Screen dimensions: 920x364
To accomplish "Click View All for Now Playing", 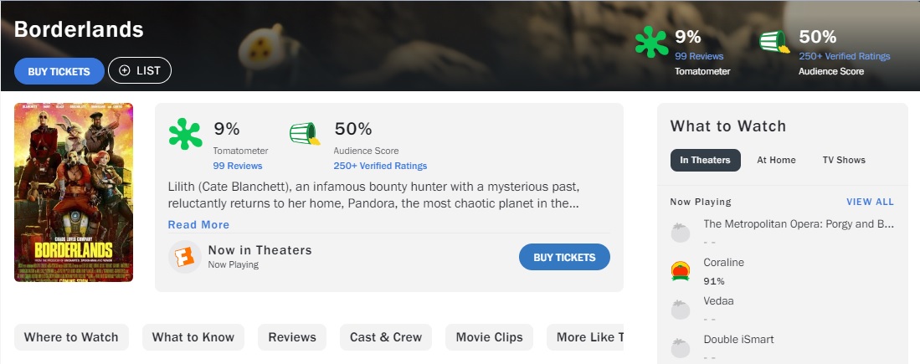I will (870, 202).
